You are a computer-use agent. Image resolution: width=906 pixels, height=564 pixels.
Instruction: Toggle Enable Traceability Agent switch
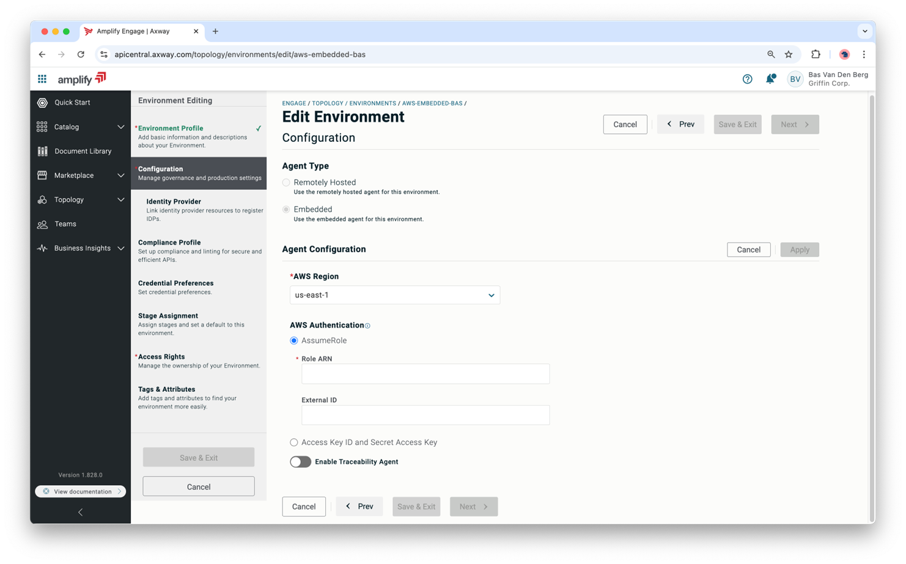300,462
